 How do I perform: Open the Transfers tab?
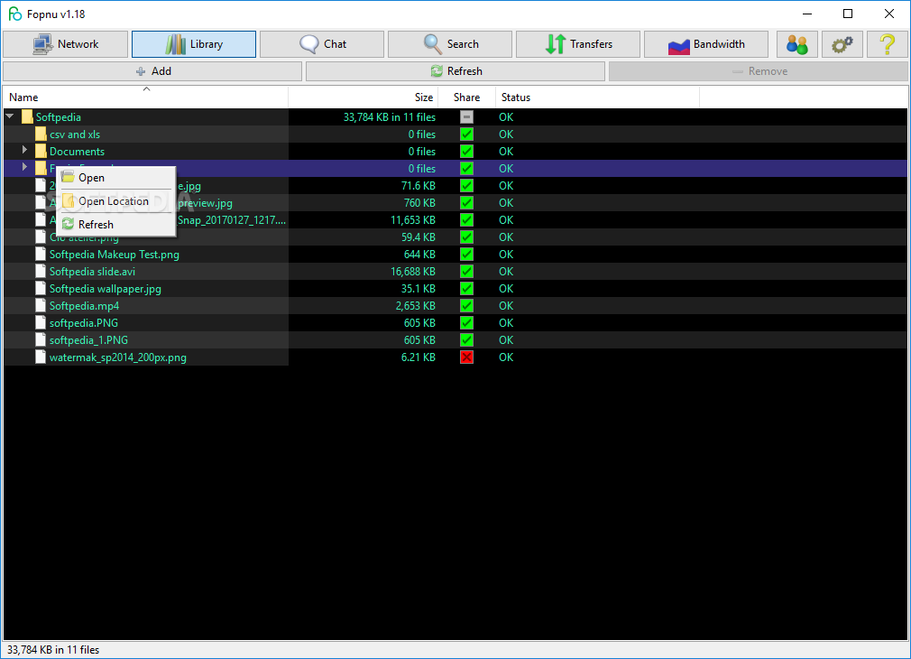point(578,44)
